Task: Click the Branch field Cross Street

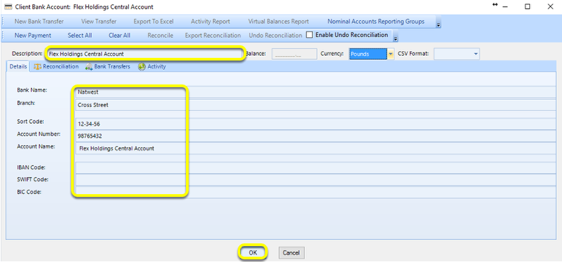Action: 316,105
